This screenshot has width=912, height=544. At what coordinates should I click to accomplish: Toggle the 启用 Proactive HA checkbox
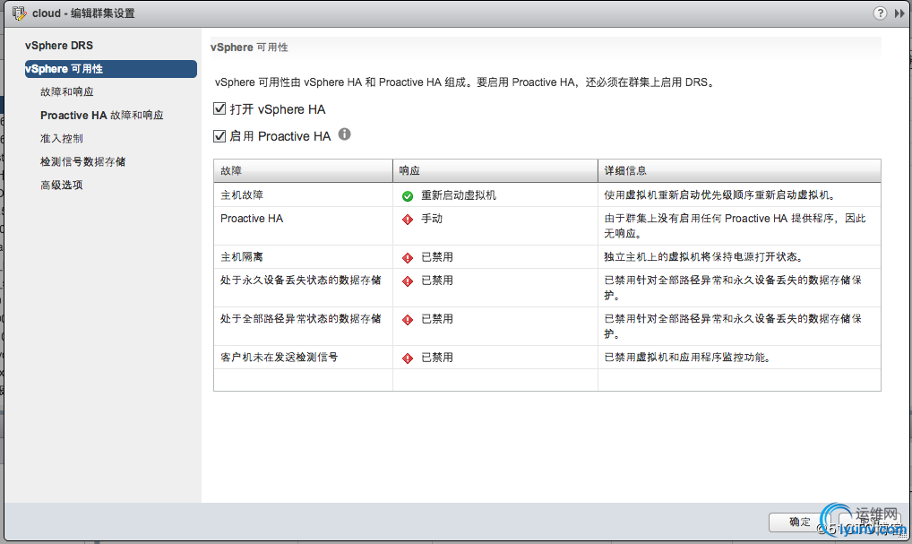(x=219, y=135)
